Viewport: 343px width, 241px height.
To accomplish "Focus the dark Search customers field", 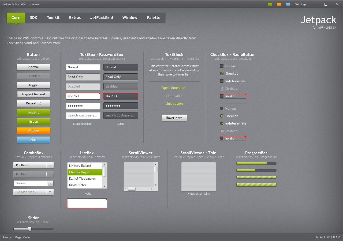I will click(x=121, y=115).
